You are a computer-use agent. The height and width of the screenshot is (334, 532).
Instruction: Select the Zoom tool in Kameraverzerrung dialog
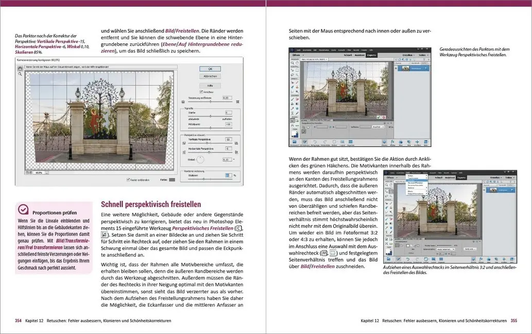[20, 74]
